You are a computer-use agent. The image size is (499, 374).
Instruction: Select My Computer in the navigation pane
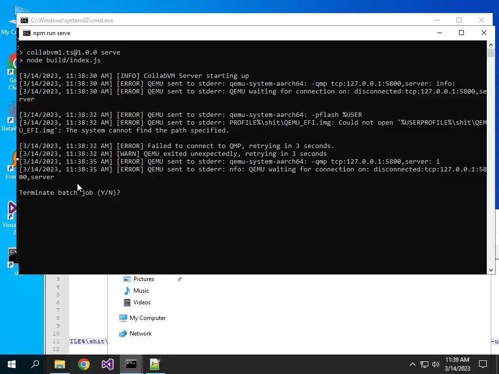pyautogui.click(x=148, y=318)
